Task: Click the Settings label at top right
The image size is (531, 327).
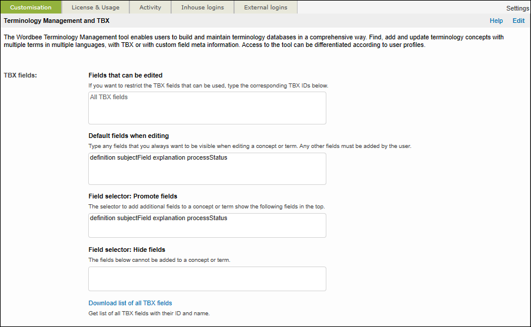Action: point(517,8)
